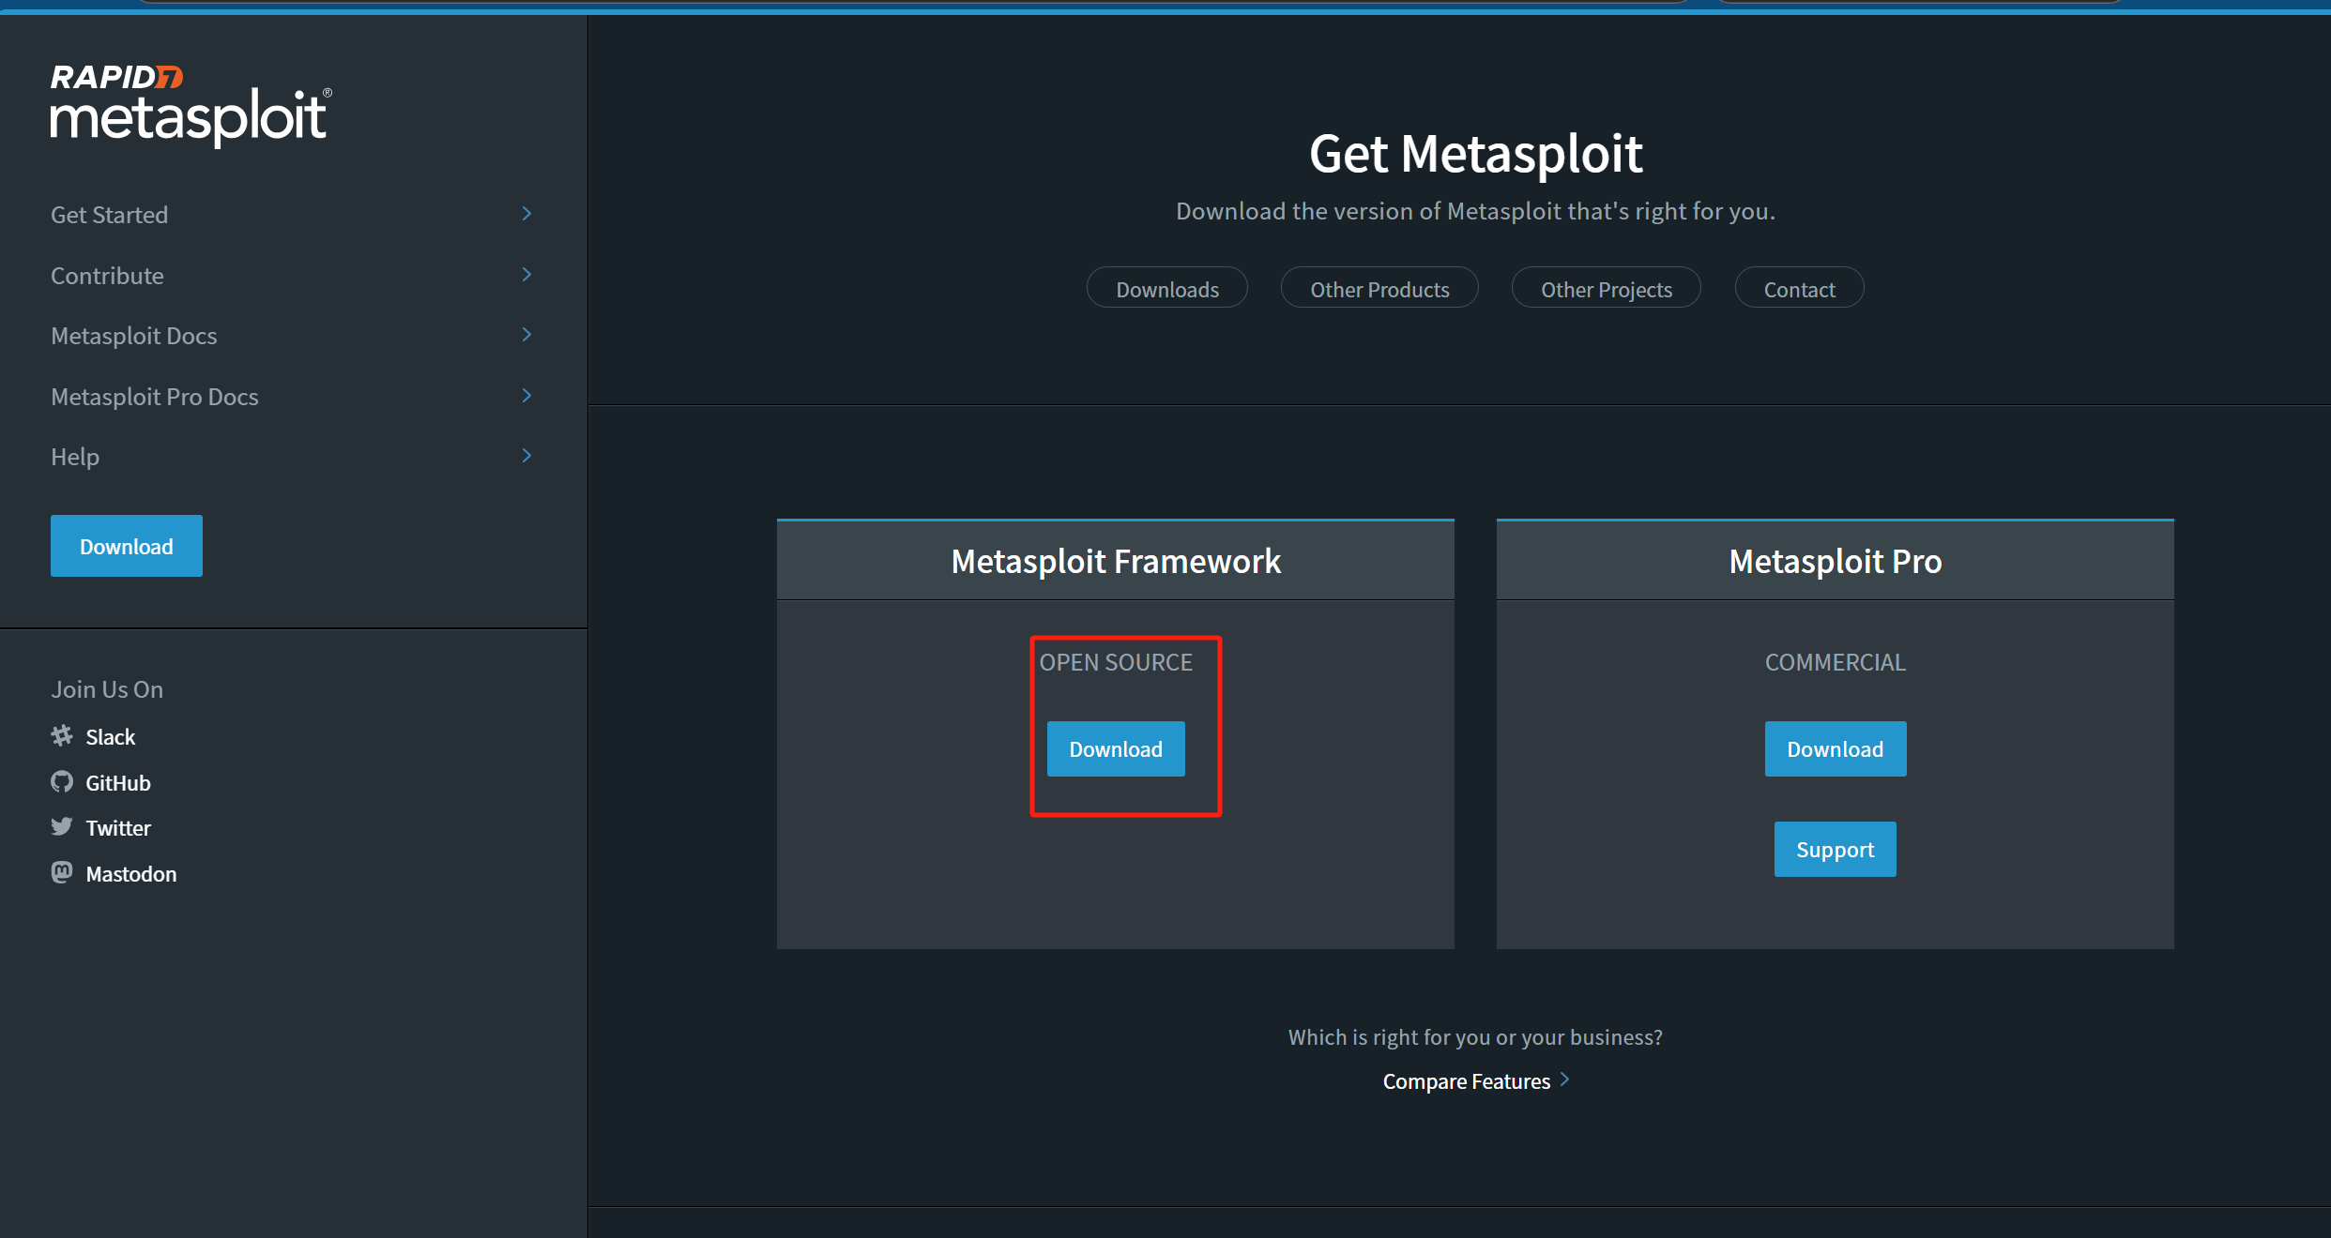This screenshot has width=2331, height=1238.
Task: Click the sidebar Download button
Action: point(127,546)
